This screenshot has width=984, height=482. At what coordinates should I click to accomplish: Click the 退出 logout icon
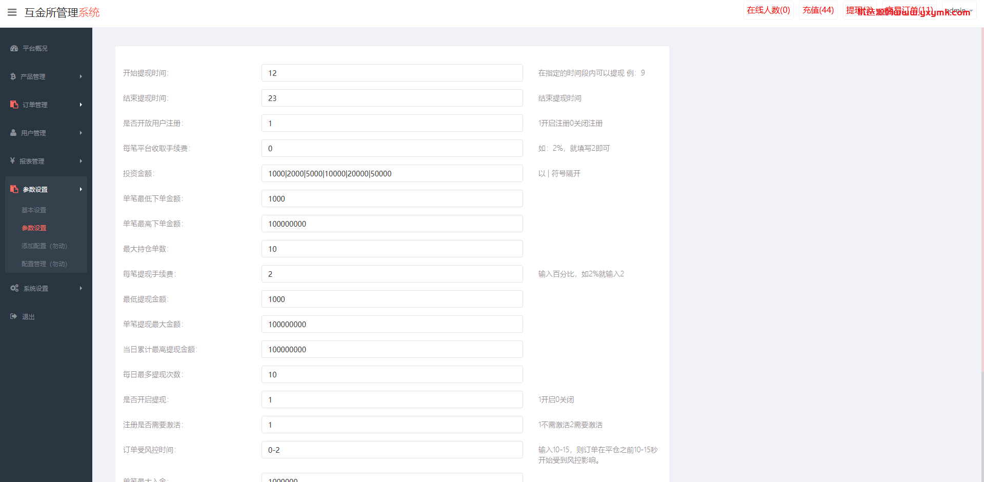pos(13,316)
